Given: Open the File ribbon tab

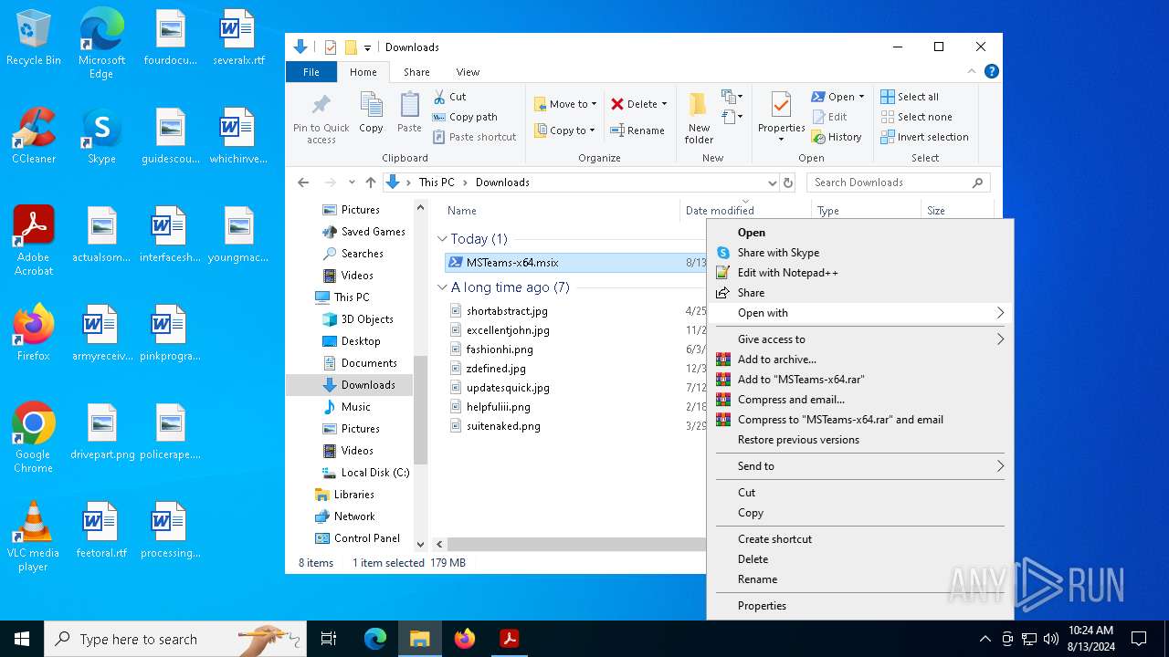Looking at the screenshot, I should [311, 72].
